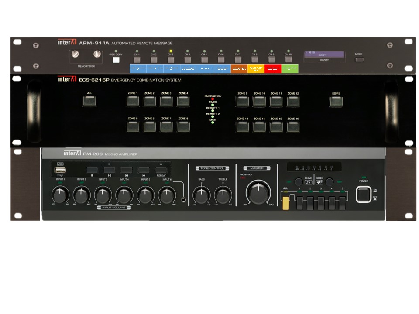Skip to next track on PM-236

pos(144,170)
